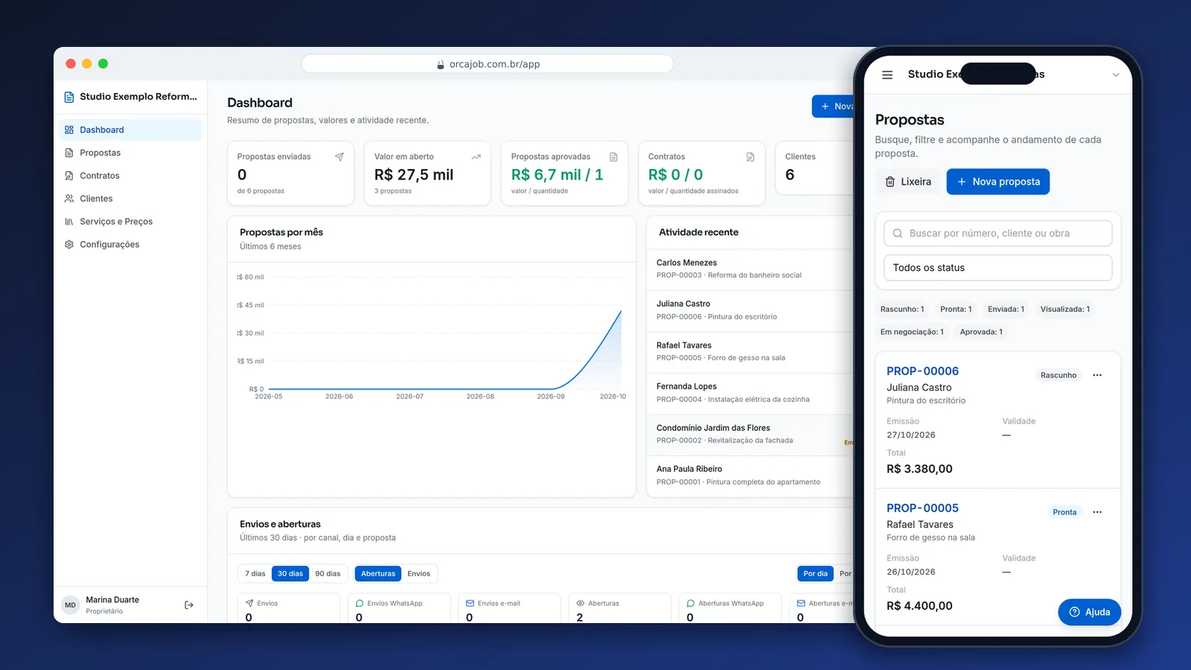Open Serviços e Preços in the sidebar
The image size is (1191, 670).
pyautogui.click(x=130, y=222)
